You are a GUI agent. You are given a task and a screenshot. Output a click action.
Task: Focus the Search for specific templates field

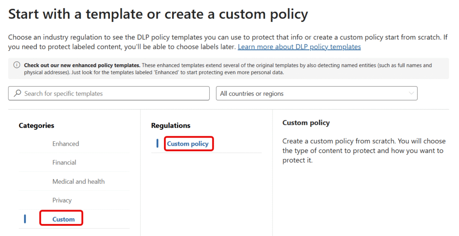pos(109,93)
